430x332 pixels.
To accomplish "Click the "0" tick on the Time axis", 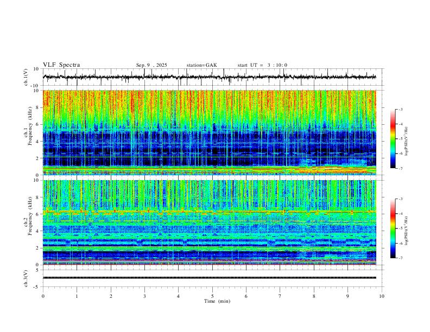I will coord(43,296).
